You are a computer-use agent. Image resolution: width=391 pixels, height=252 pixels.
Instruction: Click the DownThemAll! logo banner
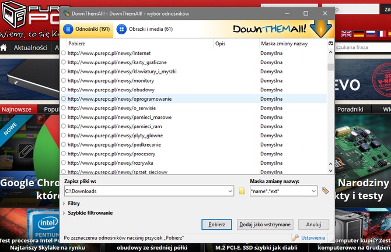pyautogui.click(x=282, y=29)
